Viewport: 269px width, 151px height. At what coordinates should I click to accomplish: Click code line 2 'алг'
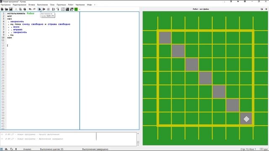(10, 16)
